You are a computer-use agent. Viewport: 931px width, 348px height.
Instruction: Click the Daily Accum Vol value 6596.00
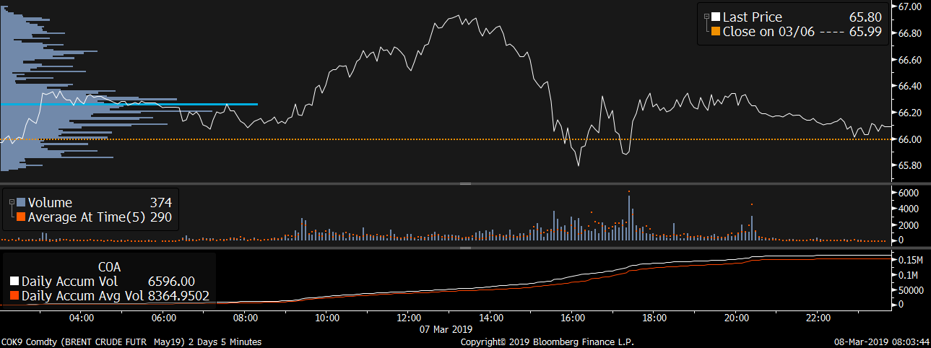171,282
